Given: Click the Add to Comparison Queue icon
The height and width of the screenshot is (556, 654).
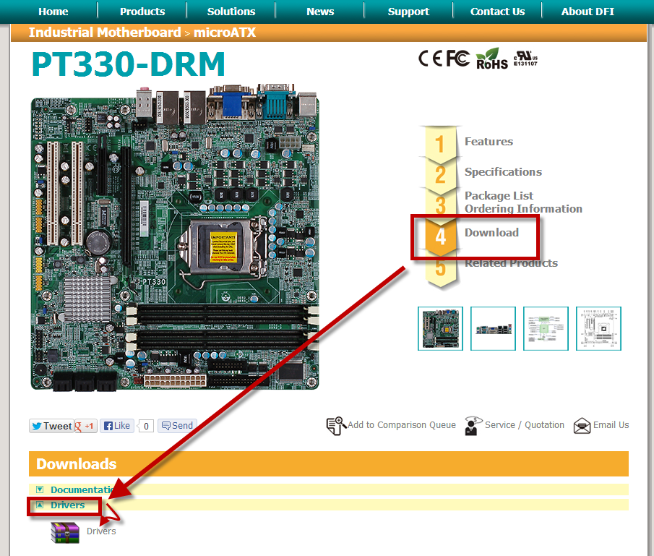Looking at the screenshot, I should [x=336, y=426].
